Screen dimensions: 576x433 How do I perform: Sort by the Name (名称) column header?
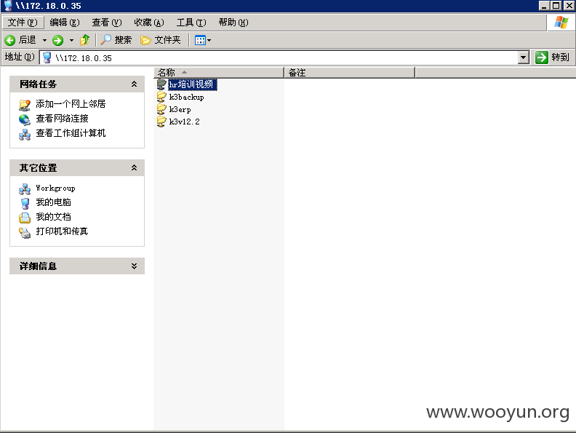click(219, 73)
